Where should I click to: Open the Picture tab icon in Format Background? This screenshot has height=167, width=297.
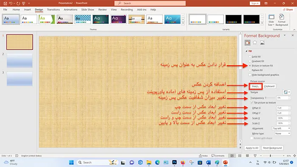tap(262, 43)
